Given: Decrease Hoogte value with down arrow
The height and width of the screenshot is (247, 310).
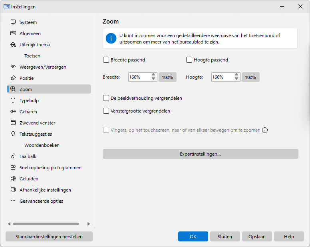Looking at the screenshot, I should click(x=236, y=79).
